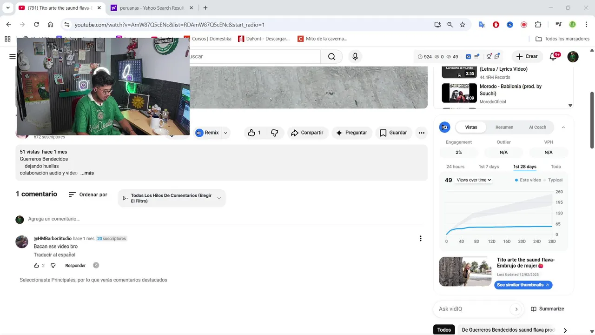This screenshot has width=595, height=335.
Task: Click the Remix button
Action: tap(207, 133)
